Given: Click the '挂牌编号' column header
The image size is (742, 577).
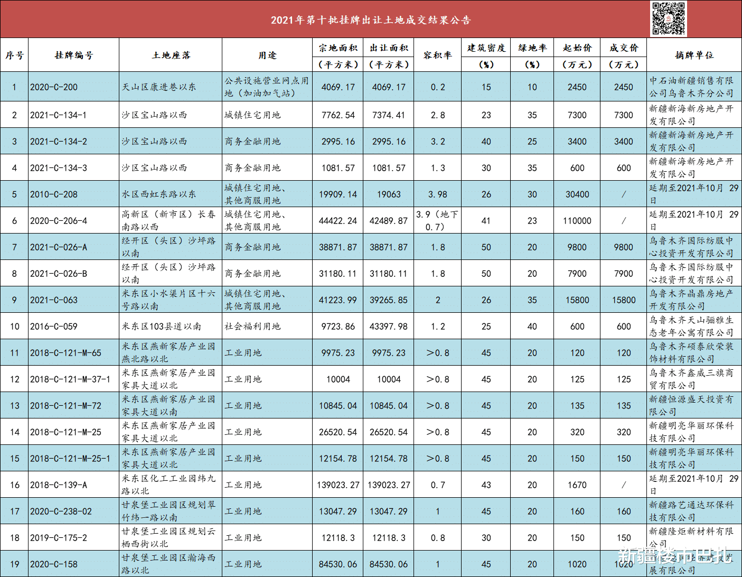Looking at the screenshot, I should point(73,55).
